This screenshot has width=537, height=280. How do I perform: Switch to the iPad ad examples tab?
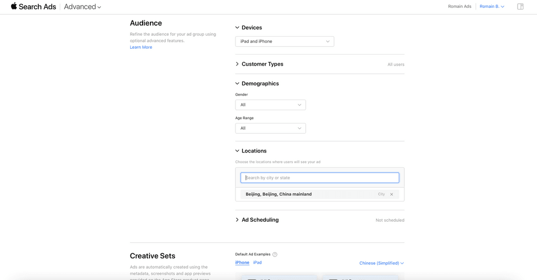[257, 263]
